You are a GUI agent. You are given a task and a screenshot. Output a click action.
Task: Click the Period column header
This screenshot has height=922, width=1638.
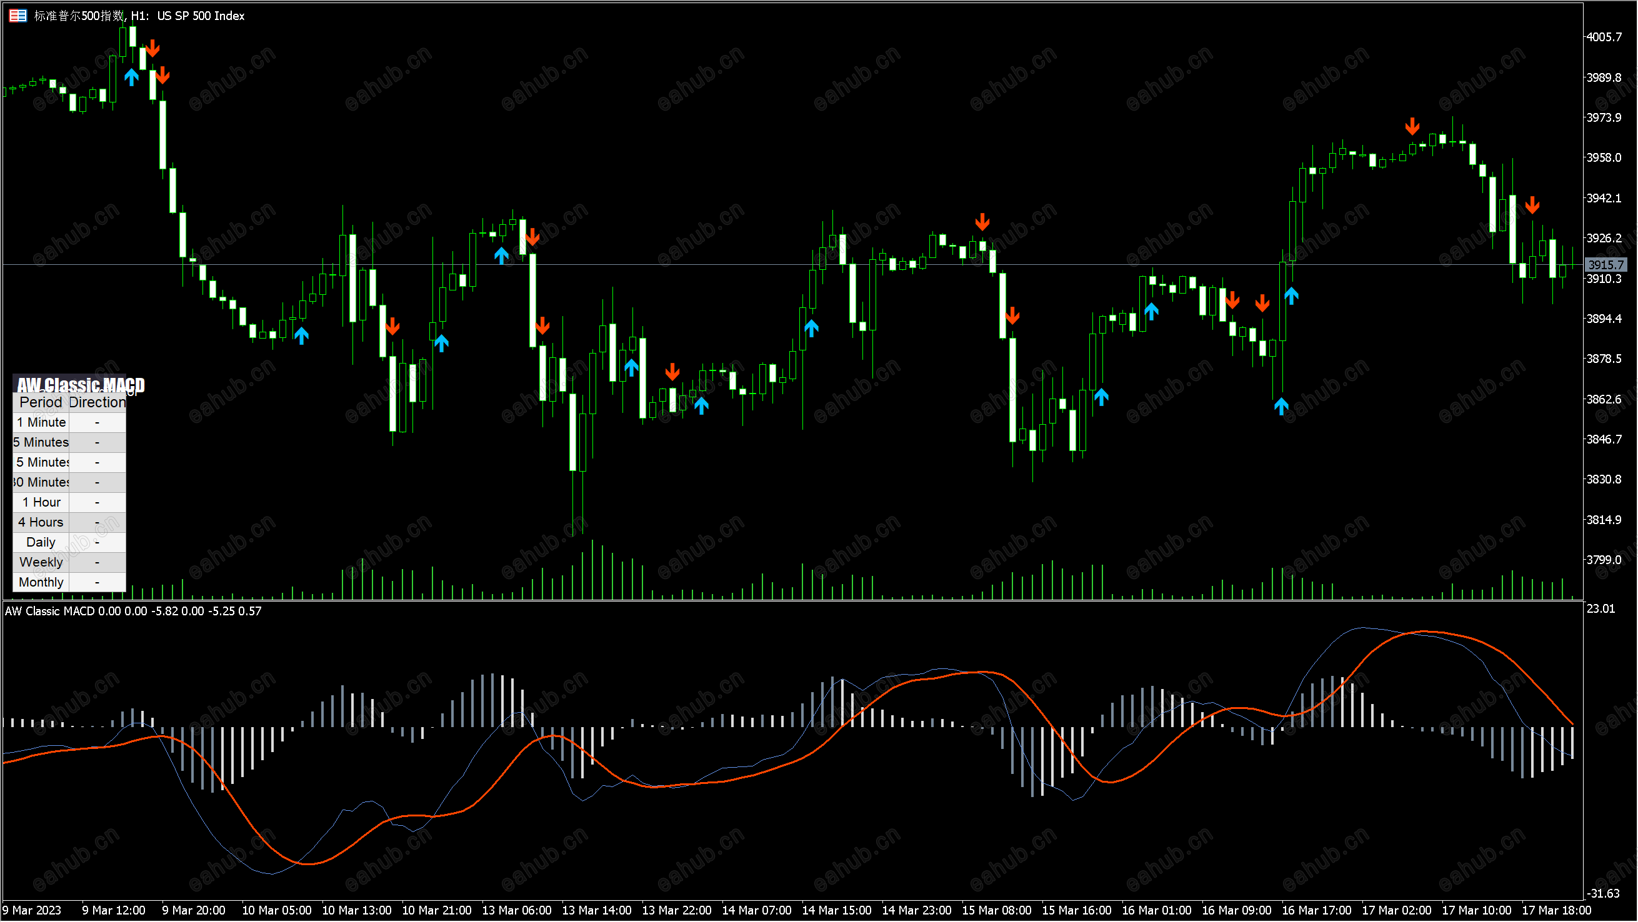[41, 403]
